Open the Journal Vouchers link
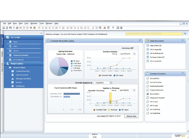Screen dimensions: 189x138 [156, 82]
